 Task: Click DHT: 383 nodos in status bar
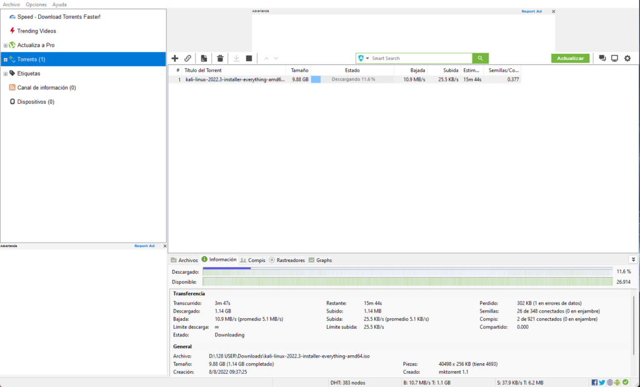tap(347, 383)
